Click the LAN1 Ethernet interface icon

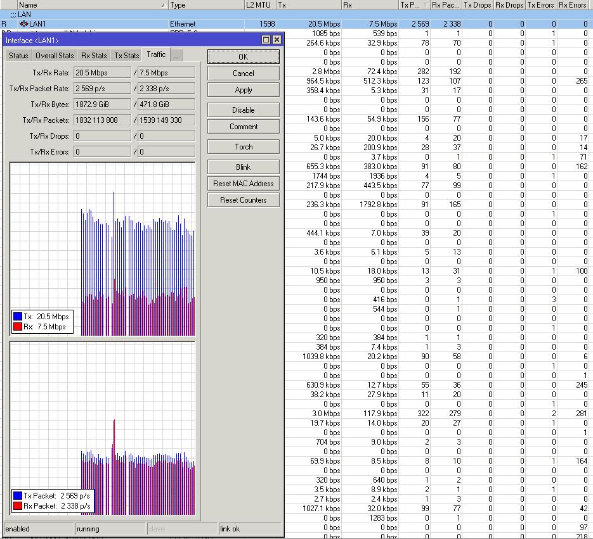[x=24, y=24]
